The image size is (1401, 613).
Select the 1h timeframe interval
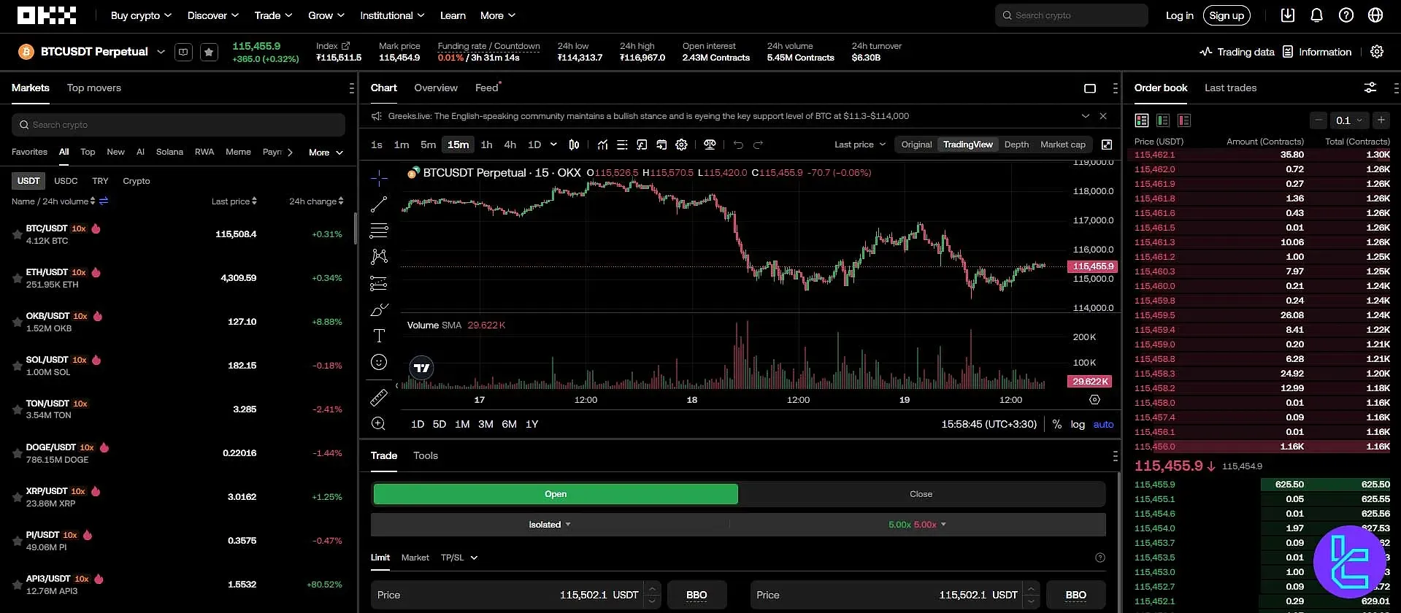486,144
